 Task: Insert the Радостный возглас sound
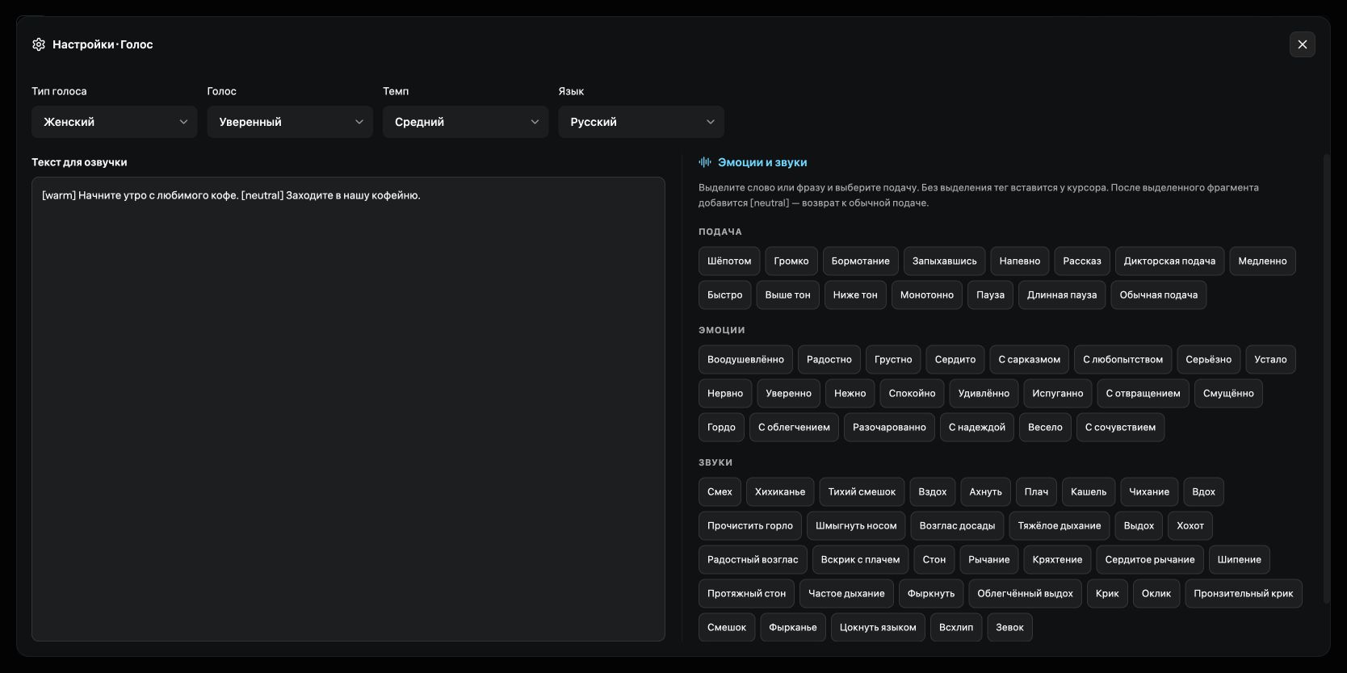(x=753, y=559)
